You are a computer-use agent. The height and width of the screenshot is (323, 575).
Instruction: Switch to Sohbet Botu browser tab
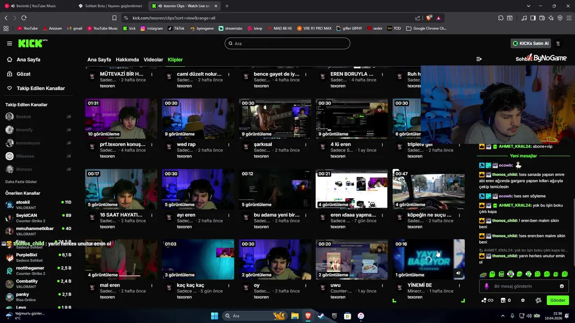(x=111, y=6)
